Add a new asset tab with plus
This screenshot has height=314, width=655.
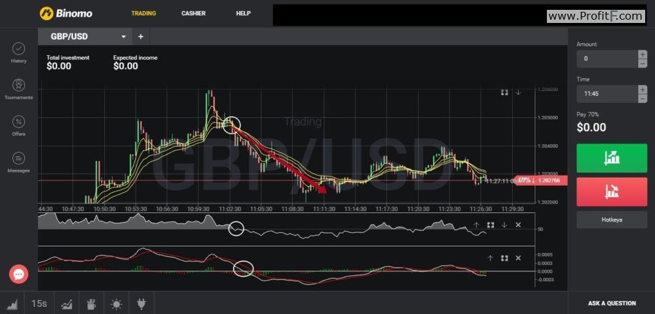pos(141,37)
